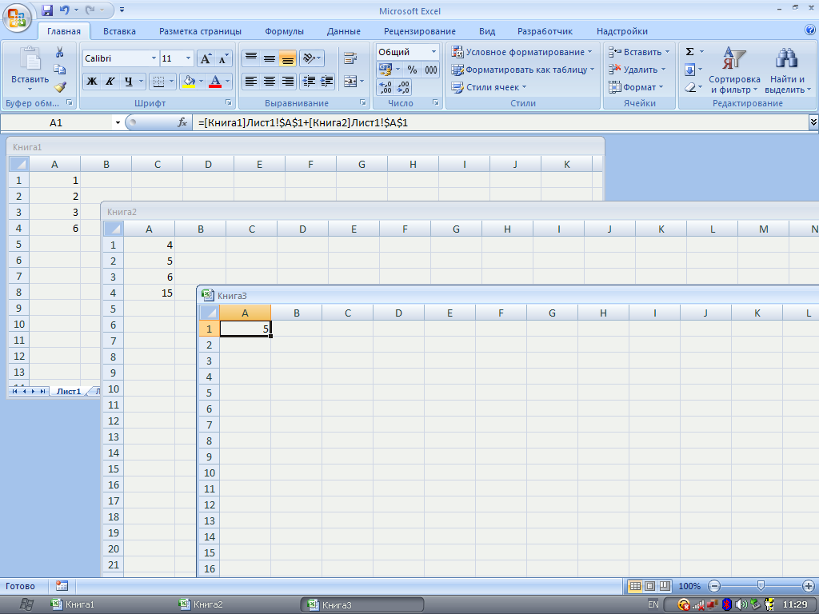The height and width of the screenshot is (614, 819).
Task: Increase cell indent
Action: tap(327, 82)
